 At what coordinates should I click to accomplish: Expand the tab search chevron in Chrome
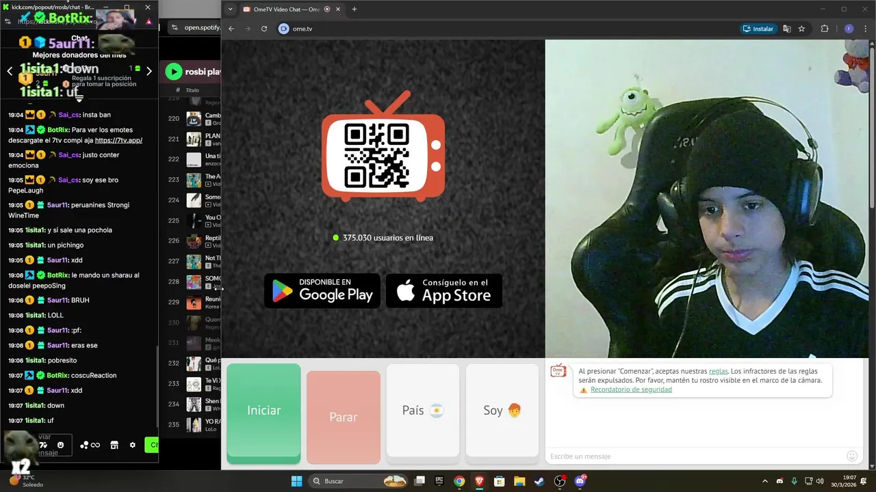pos(230,10)
